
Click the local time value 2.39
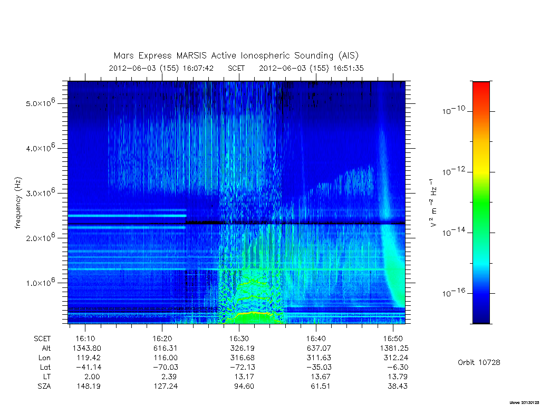[169, 377]
